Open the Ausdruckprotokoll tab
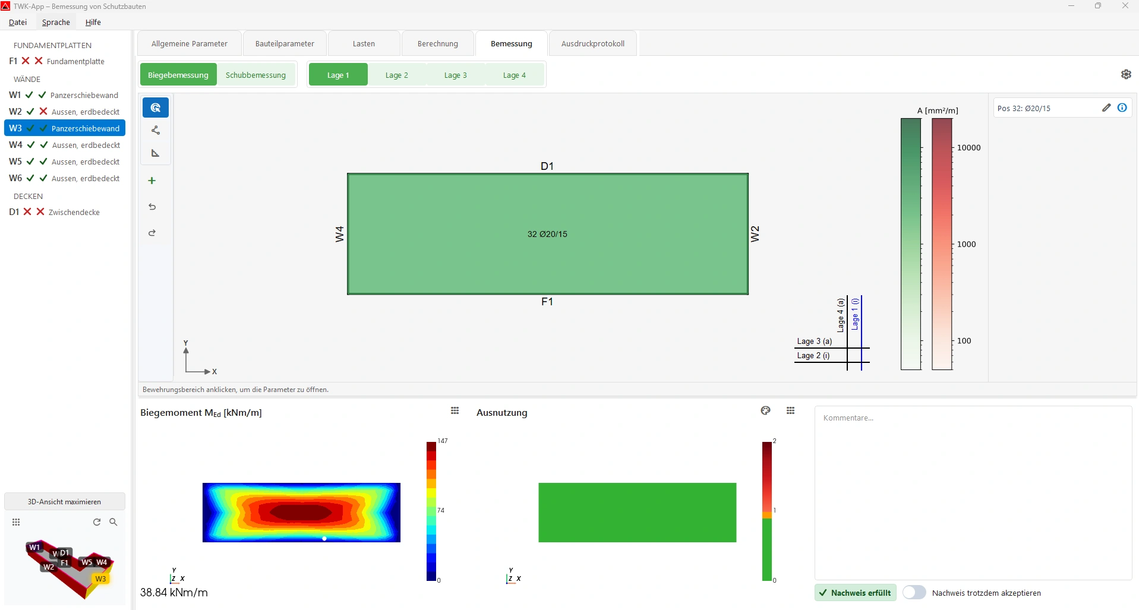The height and width of the screenshot is (610, 1139). [x=593, y=43]
